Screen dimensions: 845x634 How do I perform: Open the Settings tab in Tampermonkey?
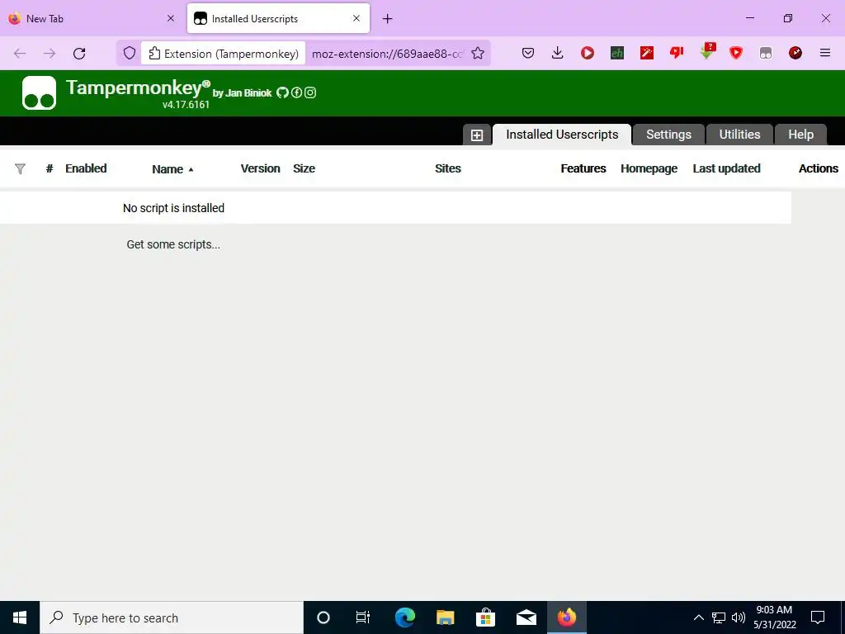668,135
